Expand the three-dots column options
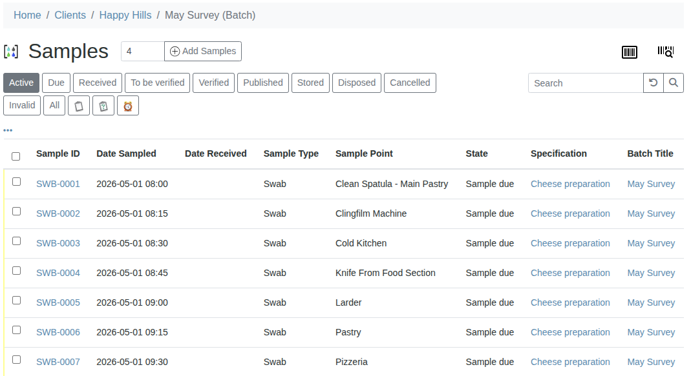This screenshot has width=691, height=376. [x=8, y=130]
